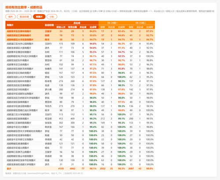This screenshot has height=180, width=220.
Task: Select row 成都龙泉驿区龙泉市区商圈片
Action: point(80,160)
